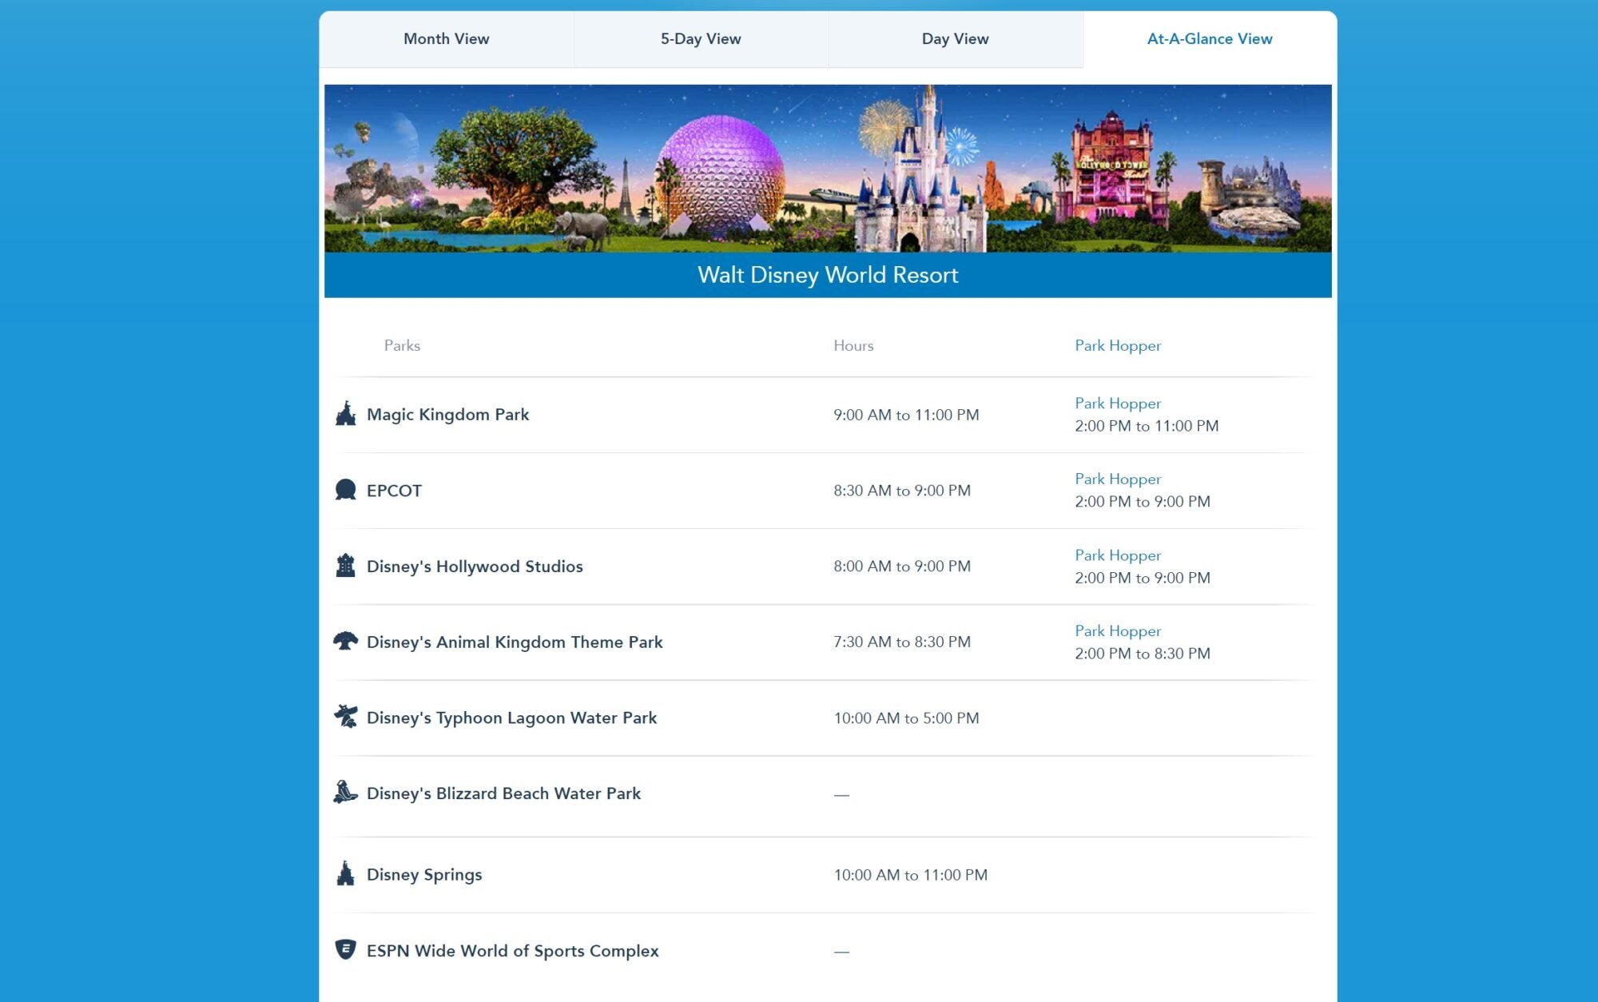Click Typhoon Lagoon hours 10:00 AM to 5:00 PM

click(x=906, y=718)
